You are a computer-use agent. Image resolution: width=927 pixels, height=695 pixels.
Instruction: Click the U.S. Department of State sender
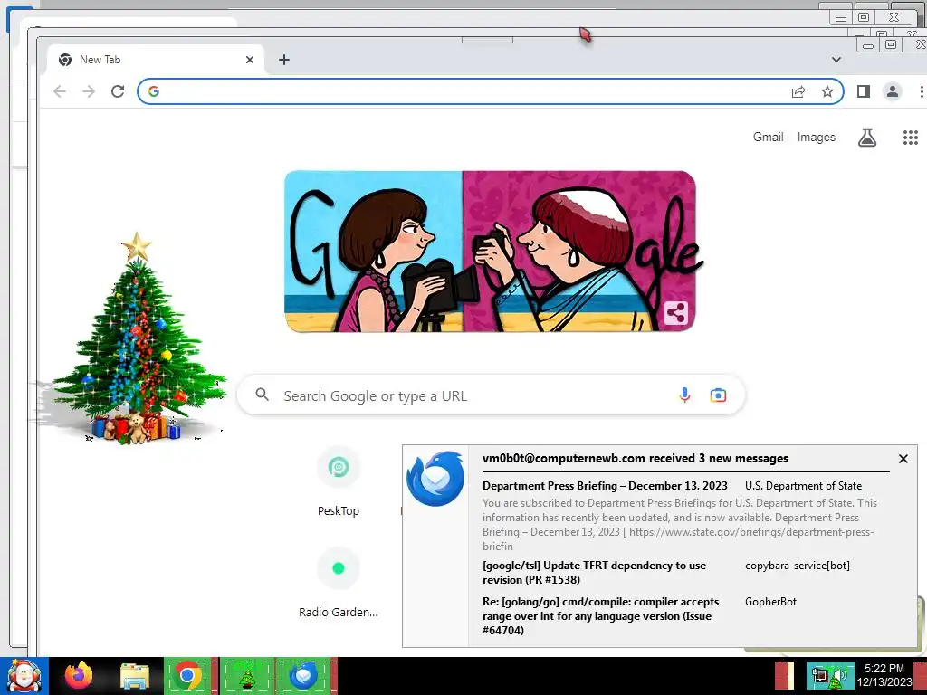(x=803, y=486)
